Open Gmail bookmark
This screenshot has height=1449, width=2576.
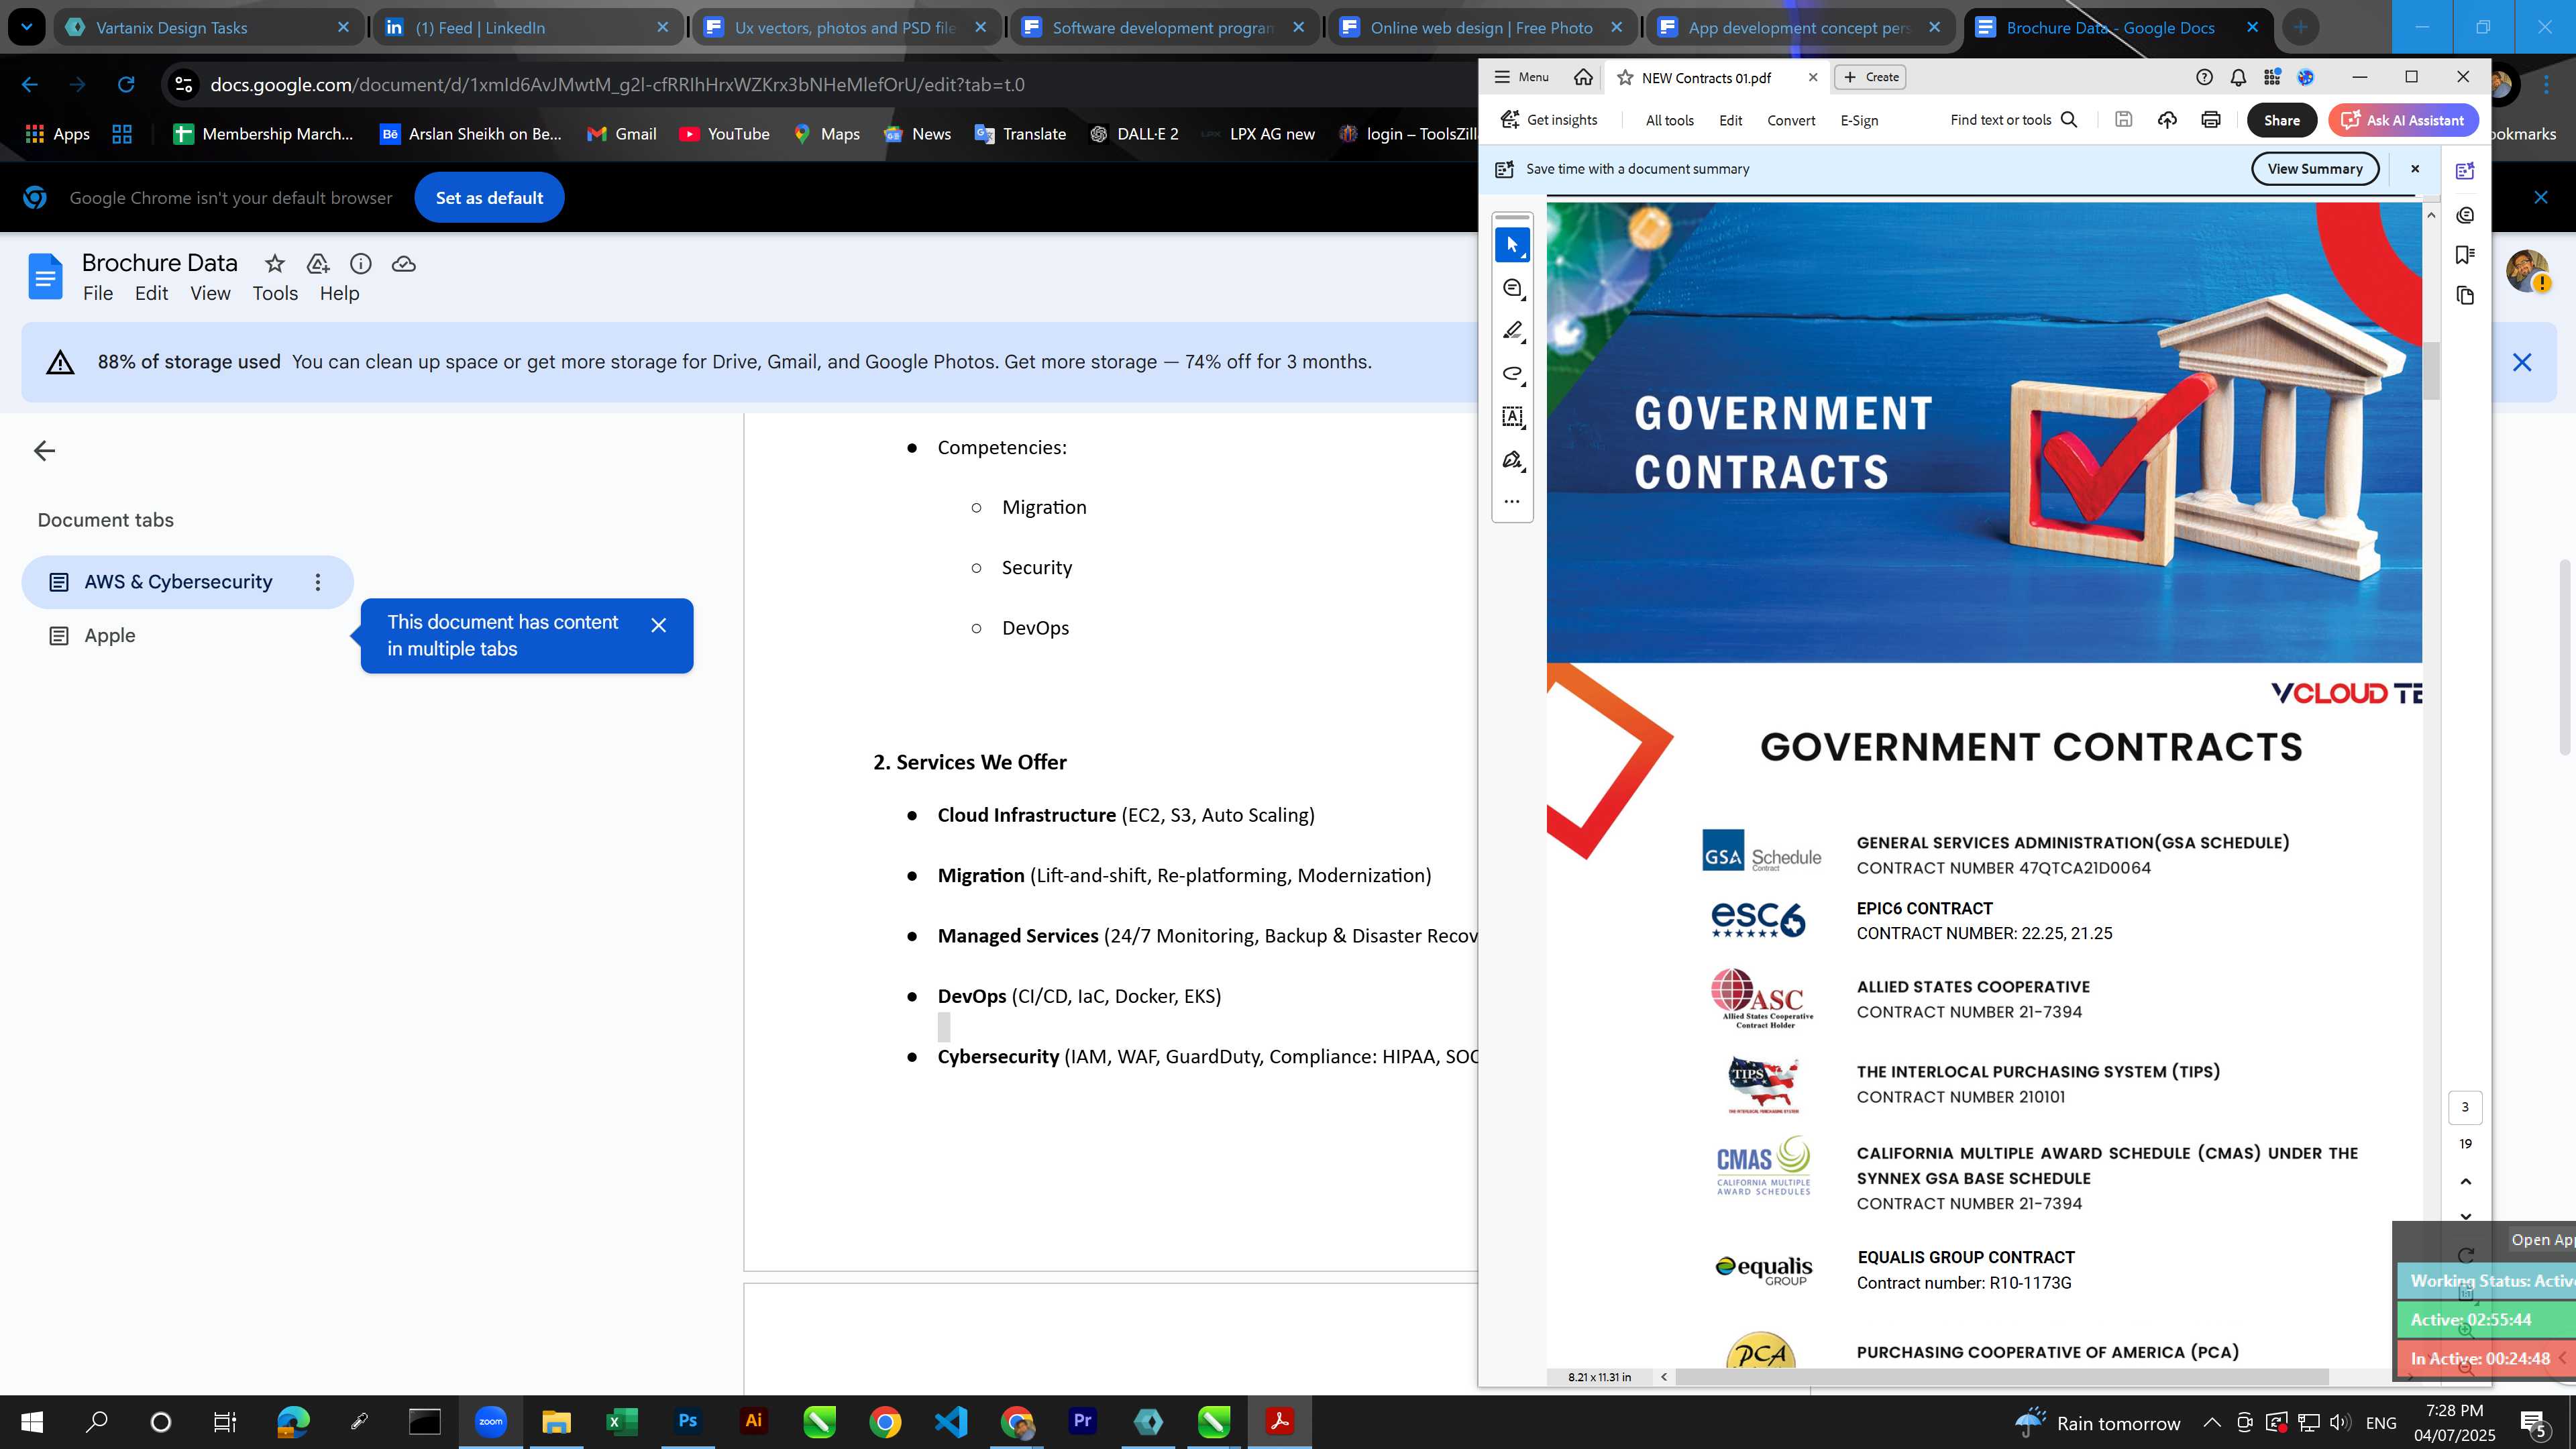tap(621, 134)
